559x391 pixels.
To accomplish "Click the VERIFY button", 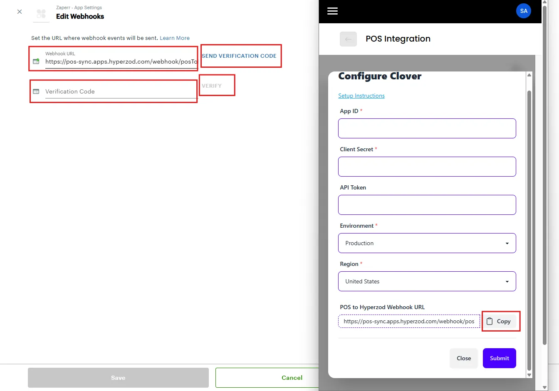I will pos(212,86).
